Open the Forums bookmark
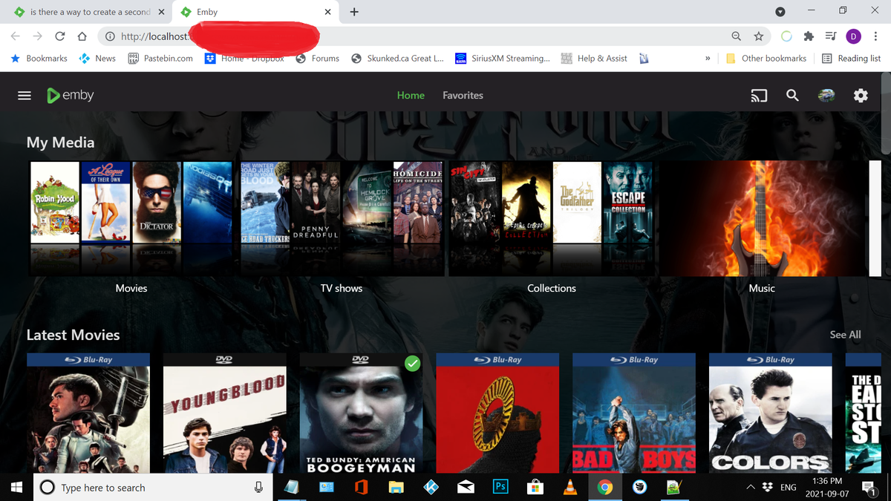This screenshot has height=501, width=891. (318, 59)
